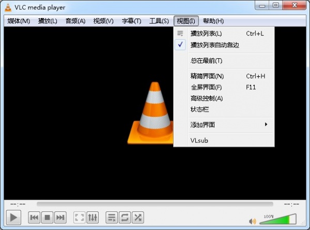This screenshot has width=310, height=230.
Task: Toggle 总在最前(T) always on top
Action: [224, 60]
